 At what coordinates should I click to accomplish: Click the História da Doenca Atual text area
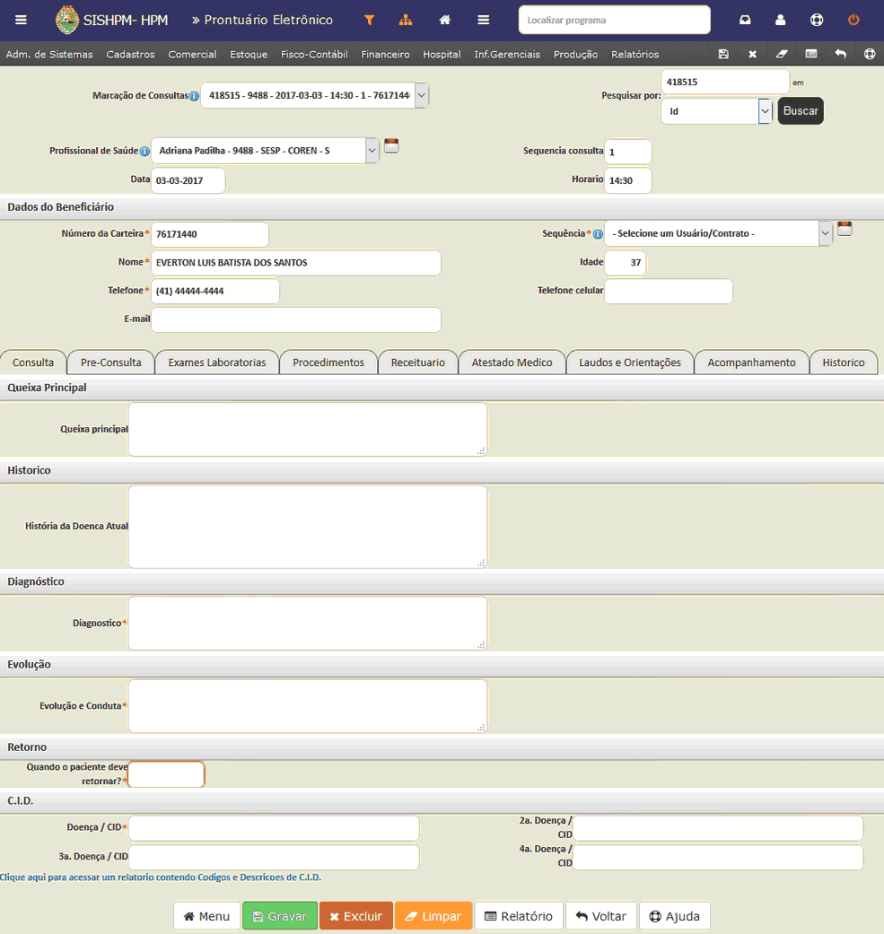[x=307, y=527]
